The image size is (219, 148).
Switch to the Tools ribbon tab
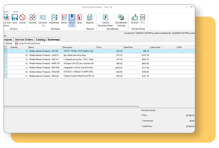tap(16, 12)
